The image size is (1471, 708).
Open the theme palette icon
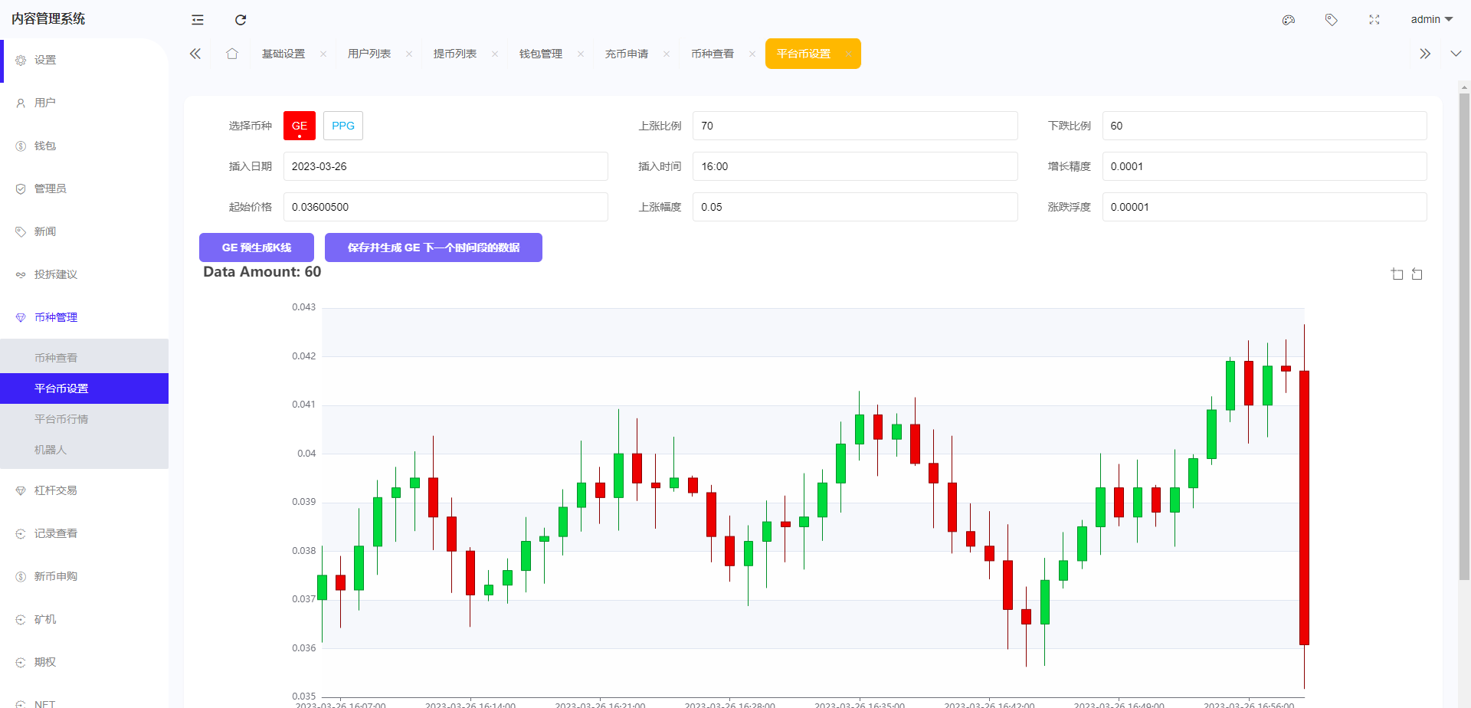(x=1289, y=20)
